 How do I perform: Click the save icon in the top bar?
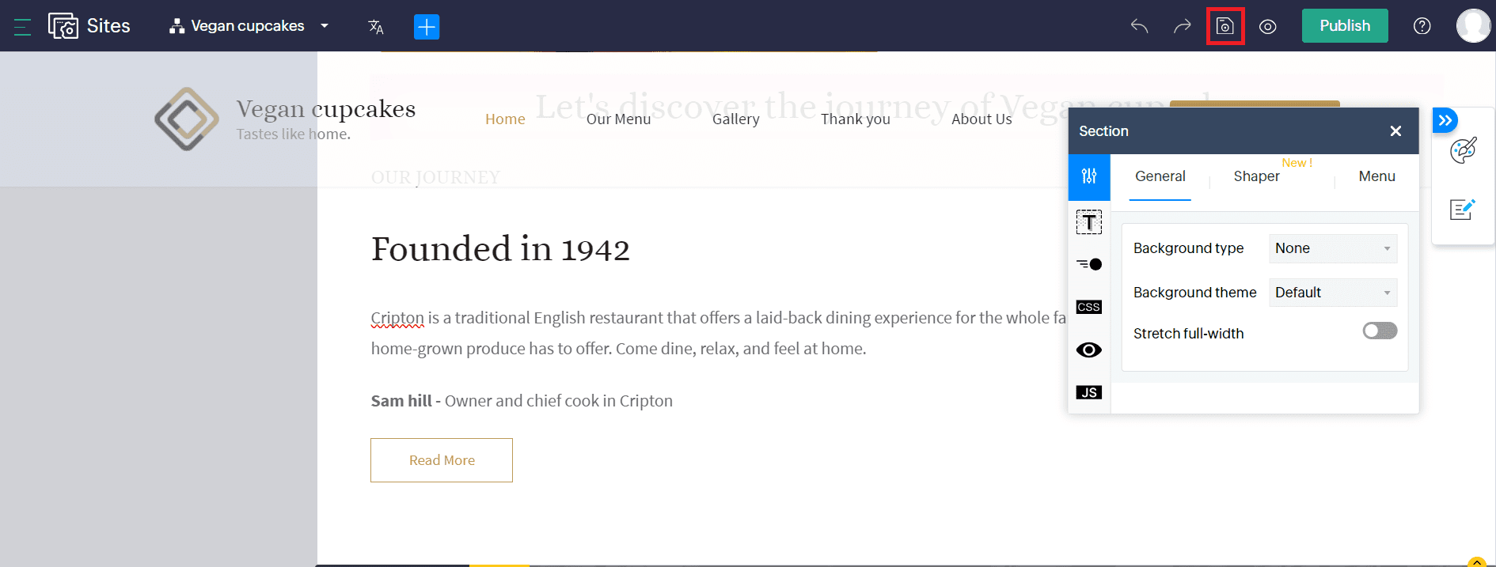(1225, 26)
